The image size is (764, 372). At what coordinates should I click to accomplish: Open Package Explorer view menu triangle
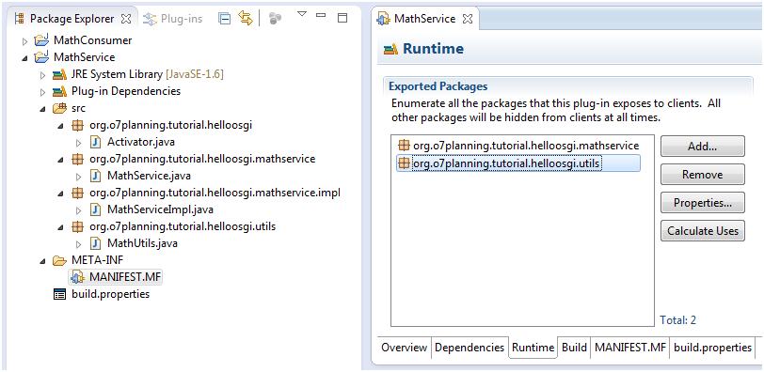(302, 14)
